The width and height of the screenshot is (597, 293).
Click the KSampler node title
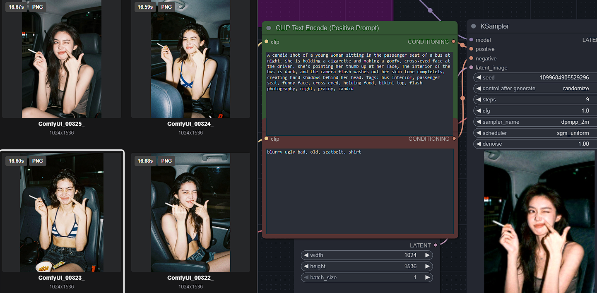[x=495, y=26]
